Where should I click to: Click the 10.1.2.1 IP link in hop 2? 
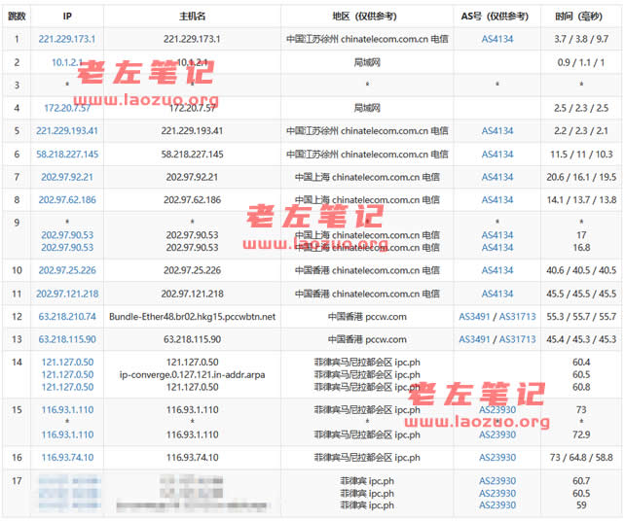point(67,62)
